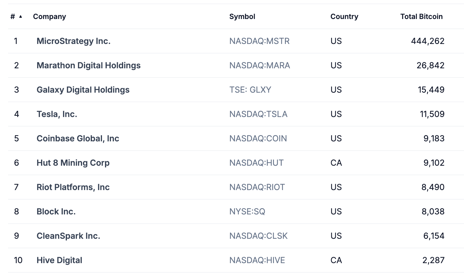Screen dimensions: 464x275
Task: Select the Riot Platforms, Inc entry
Action: pos(73,187)
